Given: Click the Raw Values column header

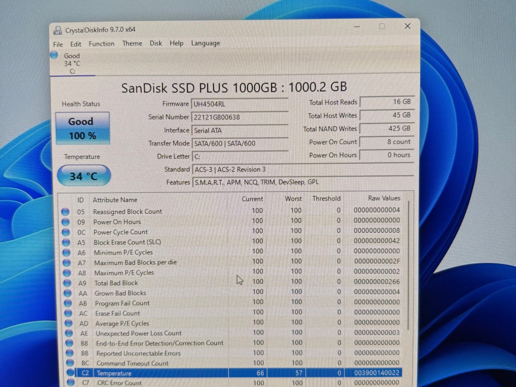Looking at the screenshot, I should 384,198.
